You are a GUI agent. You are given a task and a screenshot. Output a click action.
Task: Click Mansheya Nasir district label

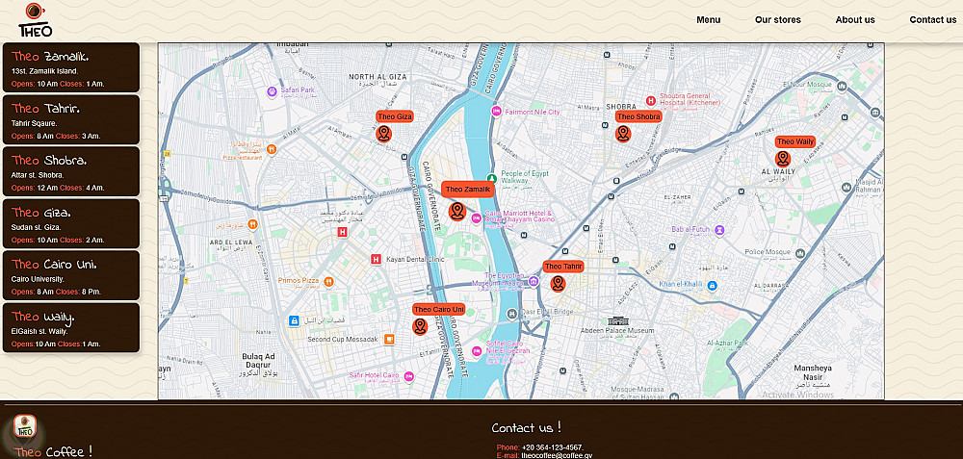pos(813,371)
